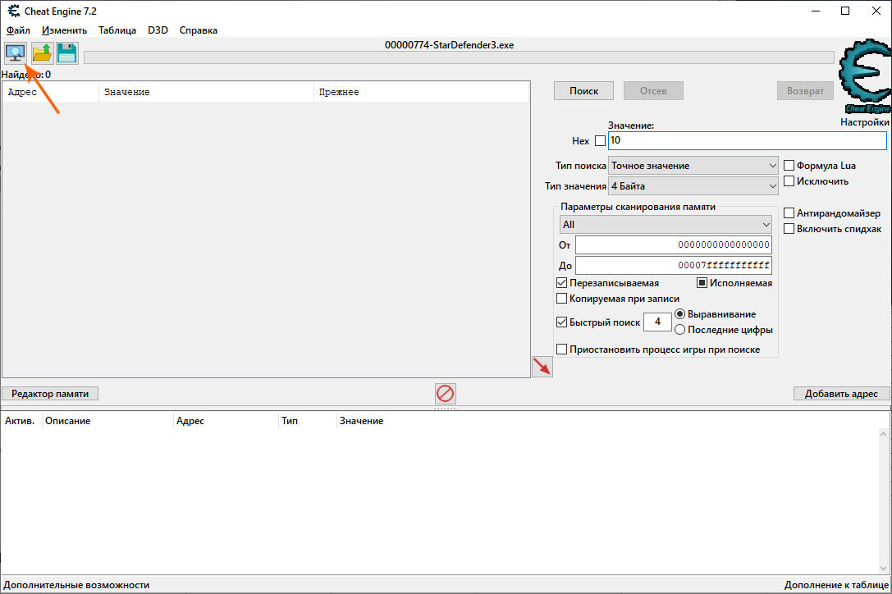
Task: Click the До end address field
Action: 674,266
